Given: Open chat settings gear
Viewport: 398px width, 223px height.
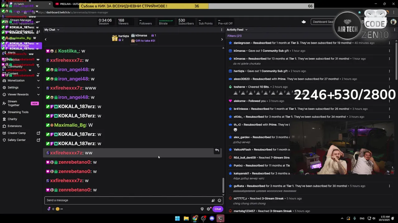Looking at the screenshot, I should pos(208,209).
